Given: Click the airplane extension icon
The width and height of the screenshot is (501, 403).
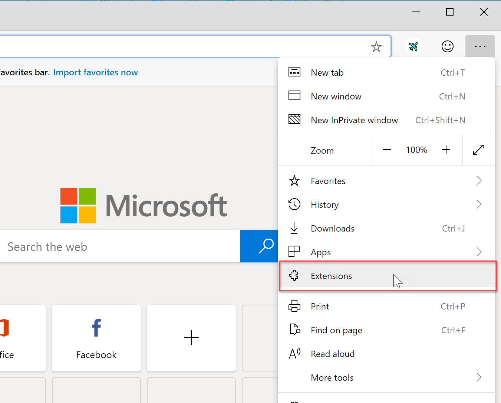Looking at the screenshot, I should coord(413,46).
